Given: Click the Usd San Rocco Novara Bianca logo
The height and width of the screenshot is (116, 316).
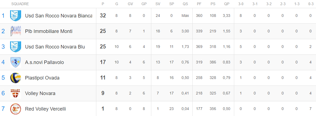Looking at the screenshot, I should 16,16.
